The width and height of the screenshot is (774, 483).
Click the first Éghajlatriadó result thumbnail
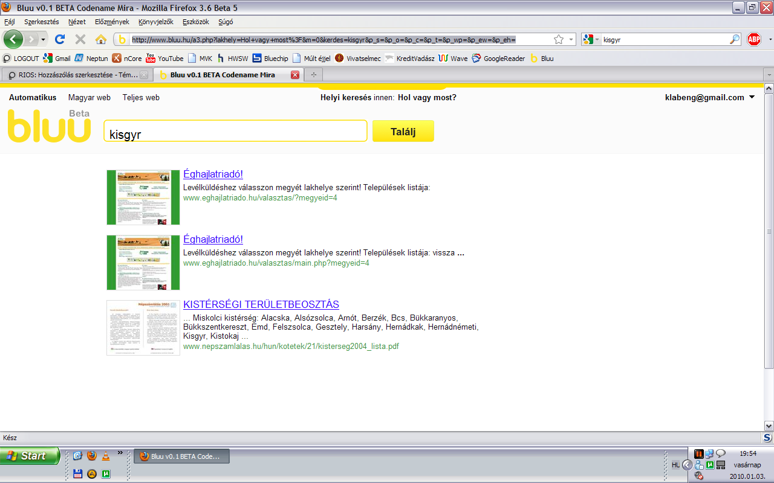[143, 197]
